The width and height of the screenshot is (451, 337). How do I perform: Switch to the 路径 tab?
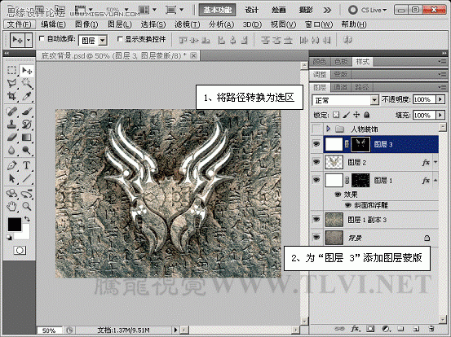point(361,87)
